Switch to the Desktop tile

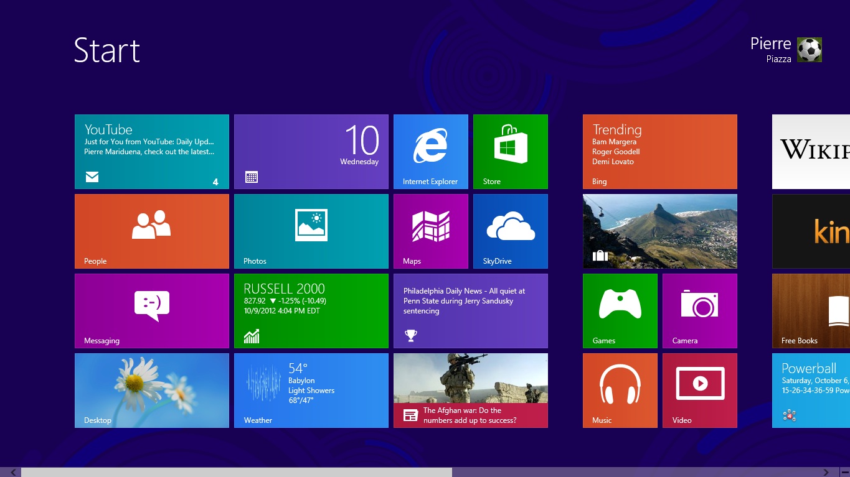tap(152, 391)
